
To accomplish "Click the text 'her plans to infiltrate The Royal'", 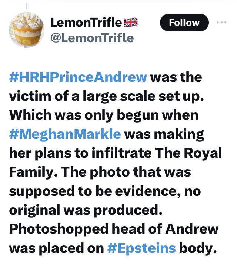I will click(116, 153).
